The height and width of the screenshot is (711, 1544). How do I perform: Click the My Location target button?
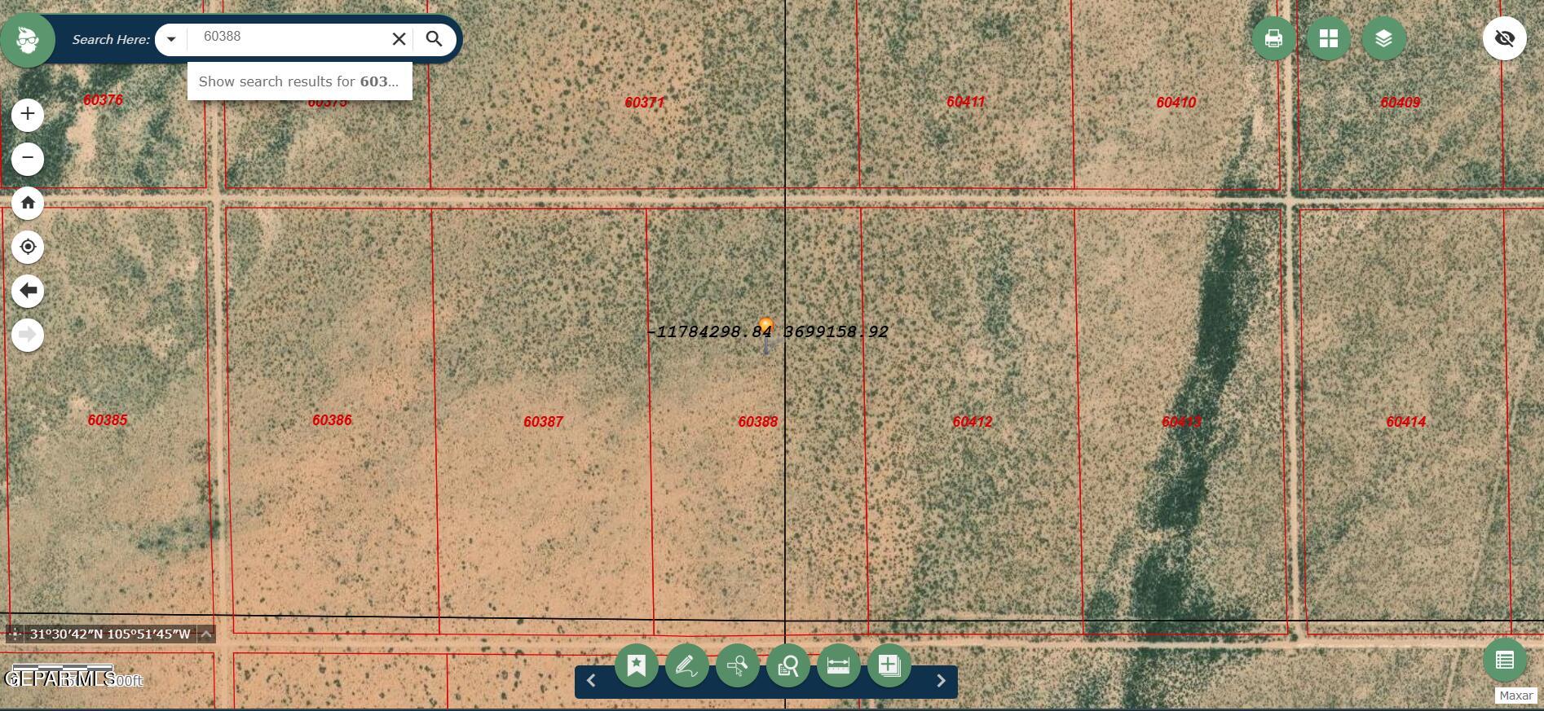(28, 247)
